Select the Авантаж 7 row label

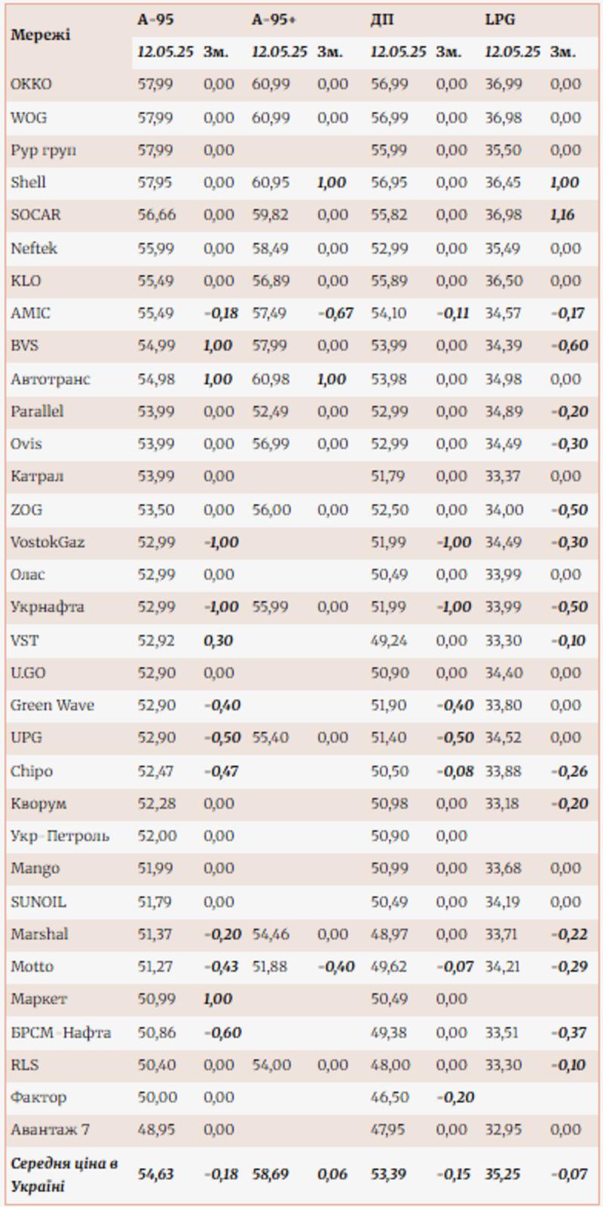coord(50,1129)
